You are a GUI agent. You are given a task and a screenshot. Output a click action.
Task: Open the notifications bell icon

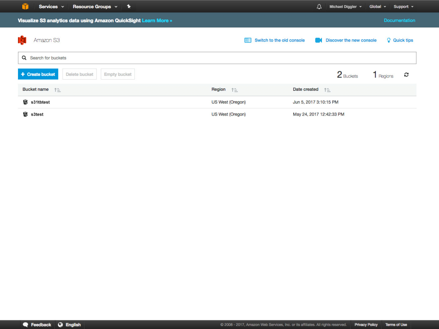click(x=319, y=6)
